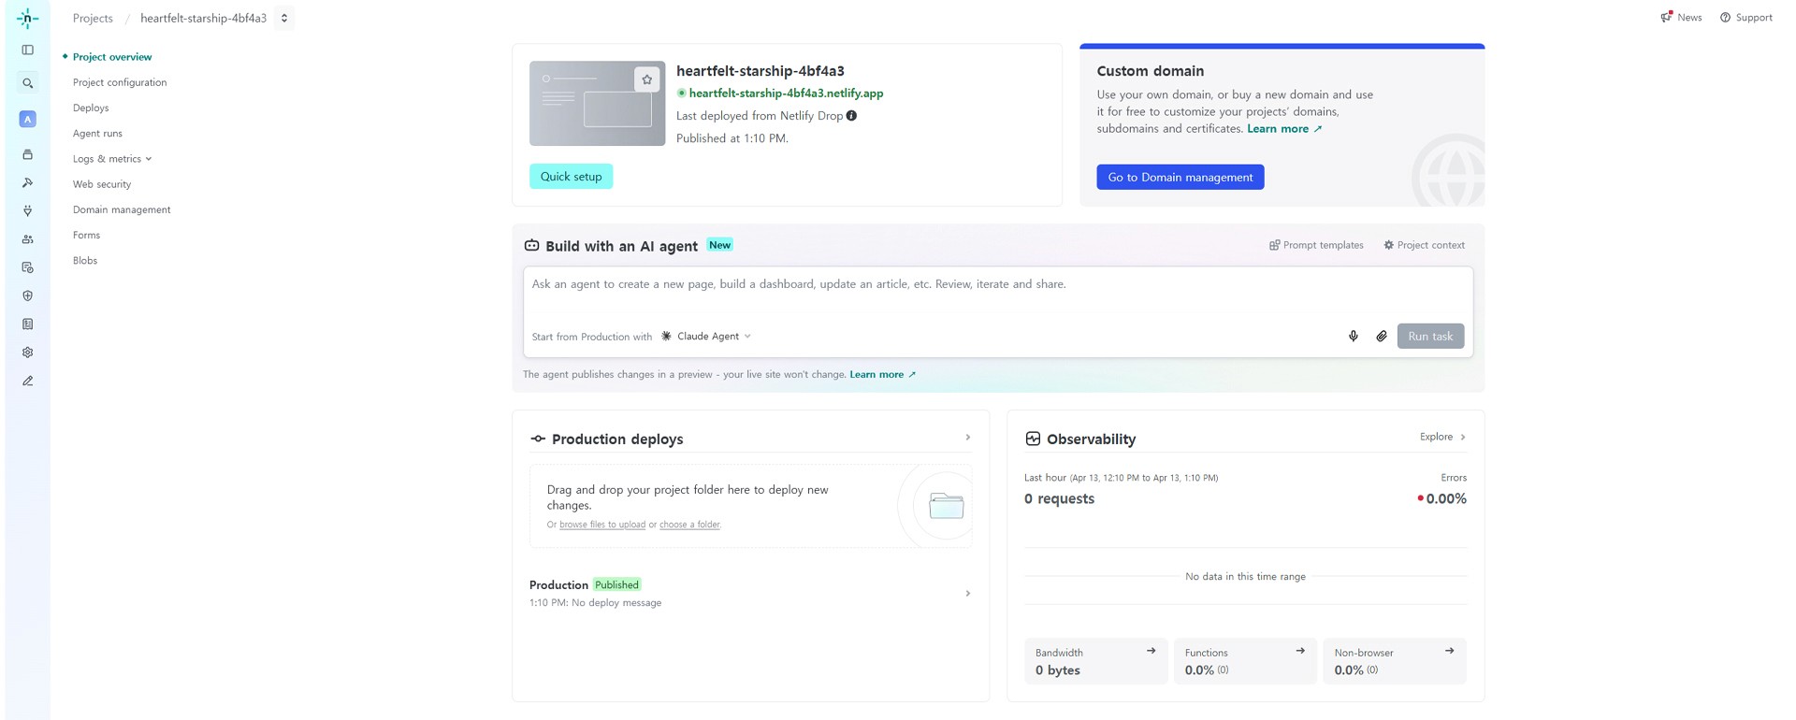Screen dimensions: 1796x720
Task: Click Projects breadcrumb link
Action: (x=93, y=18)
